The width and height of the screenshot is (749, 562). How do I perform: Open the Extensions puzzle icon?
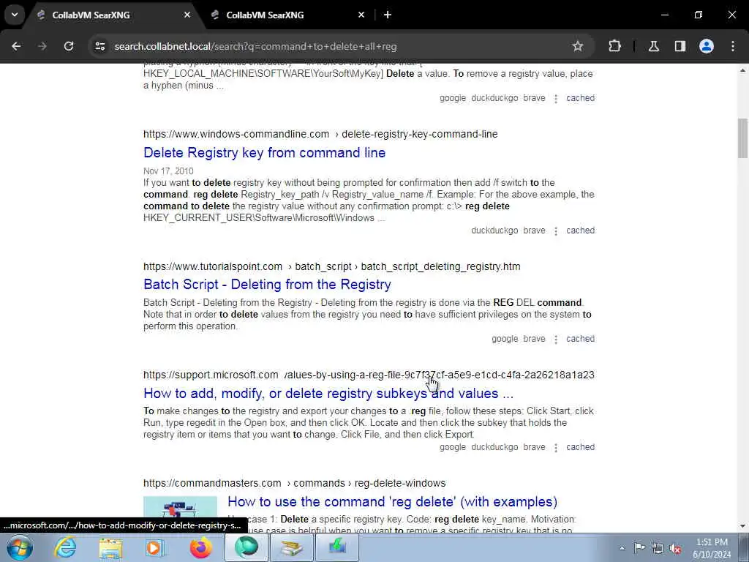(x=614, y=46)
